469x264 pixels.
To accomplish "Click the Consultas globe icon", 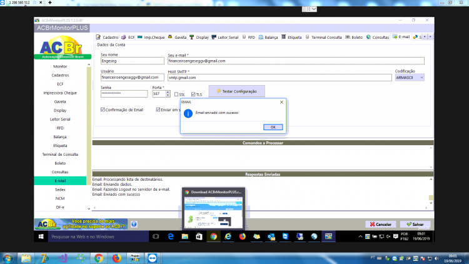I will (x=368, y=37).
